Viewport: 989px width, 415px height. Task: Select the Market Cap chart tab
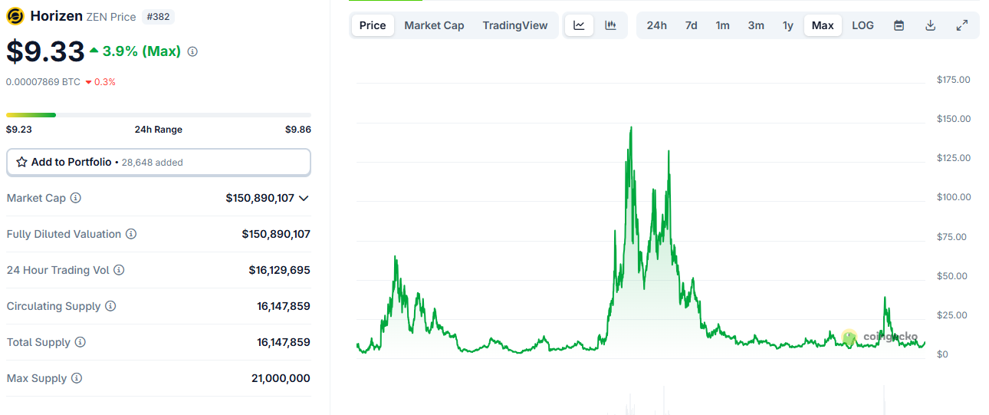pyautogui.click(x=434, y=25)
